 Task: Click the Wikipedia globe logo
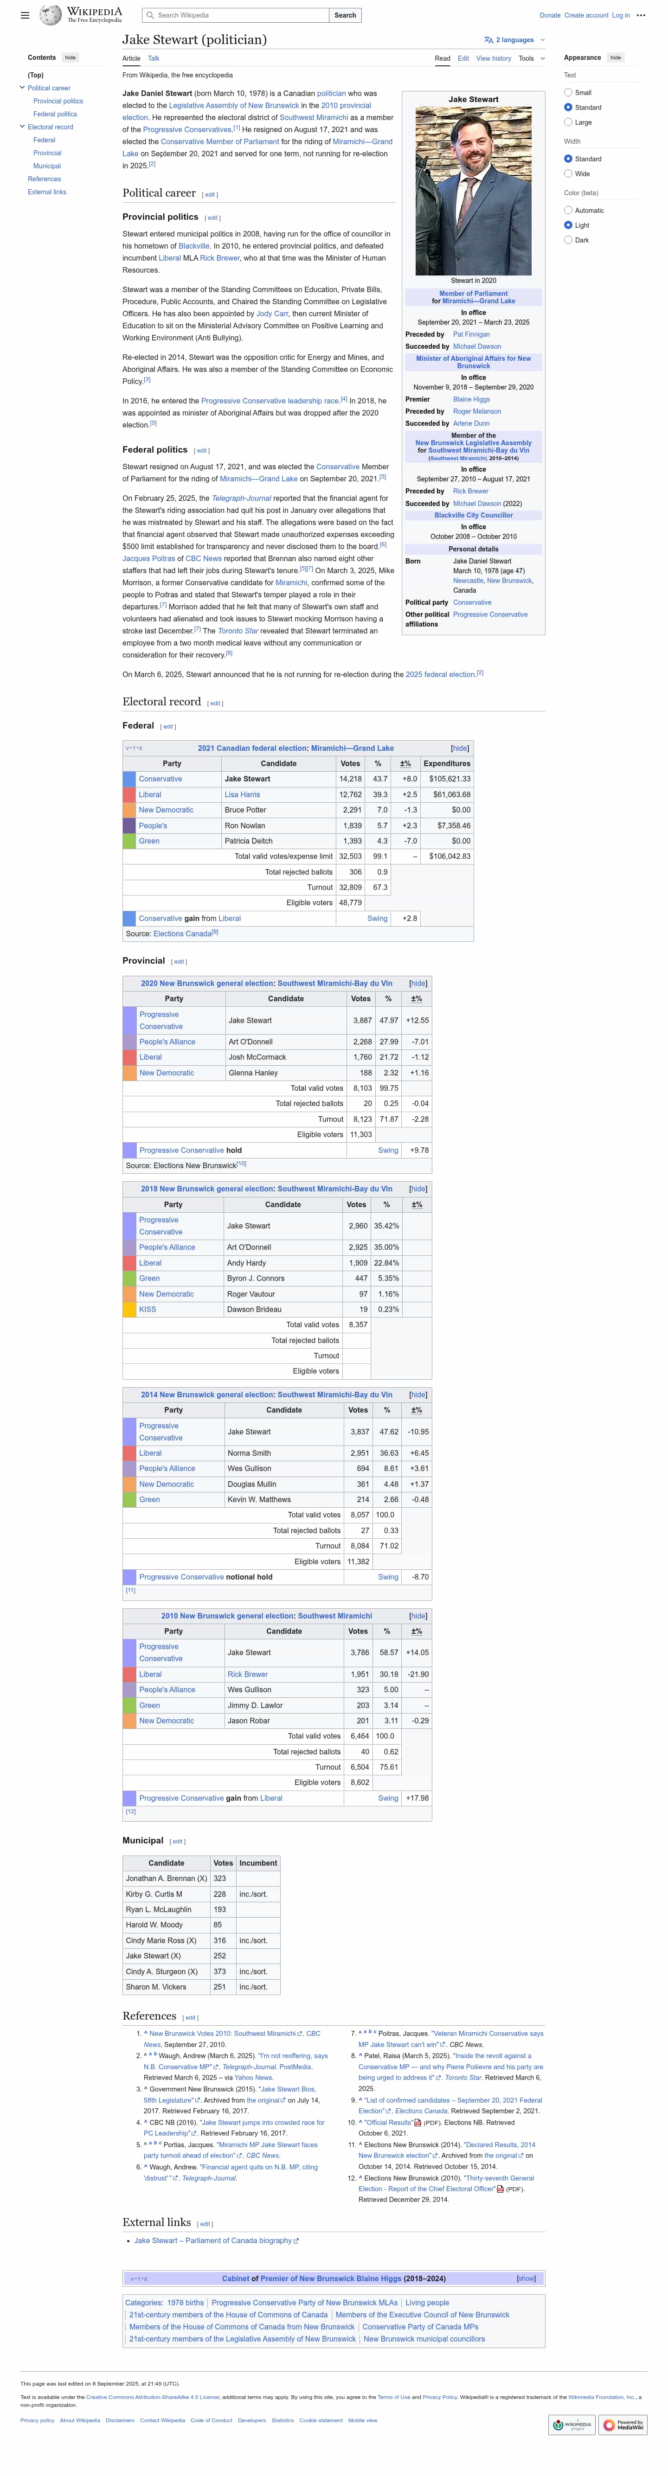(x=50, y=15)
